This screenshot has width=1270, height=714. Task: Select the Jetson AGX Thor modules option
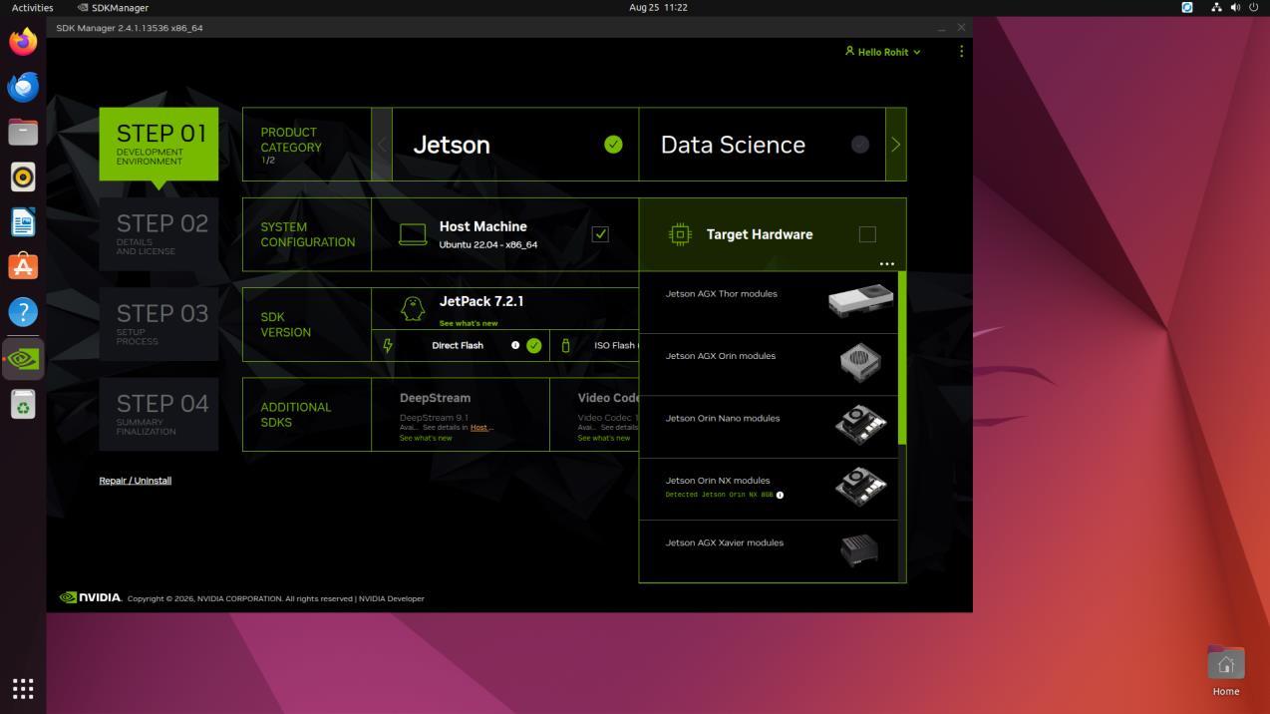coord(769,302)
